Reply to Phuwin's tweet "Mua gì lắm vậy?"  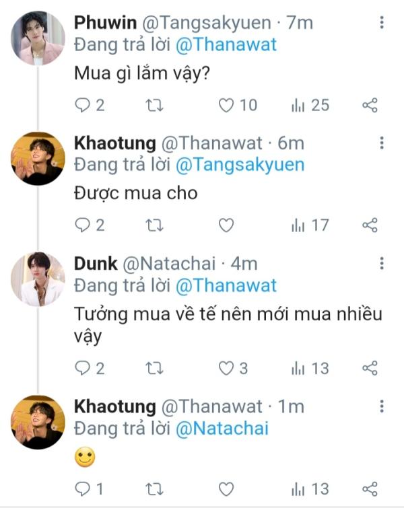(x=82, y=105)
